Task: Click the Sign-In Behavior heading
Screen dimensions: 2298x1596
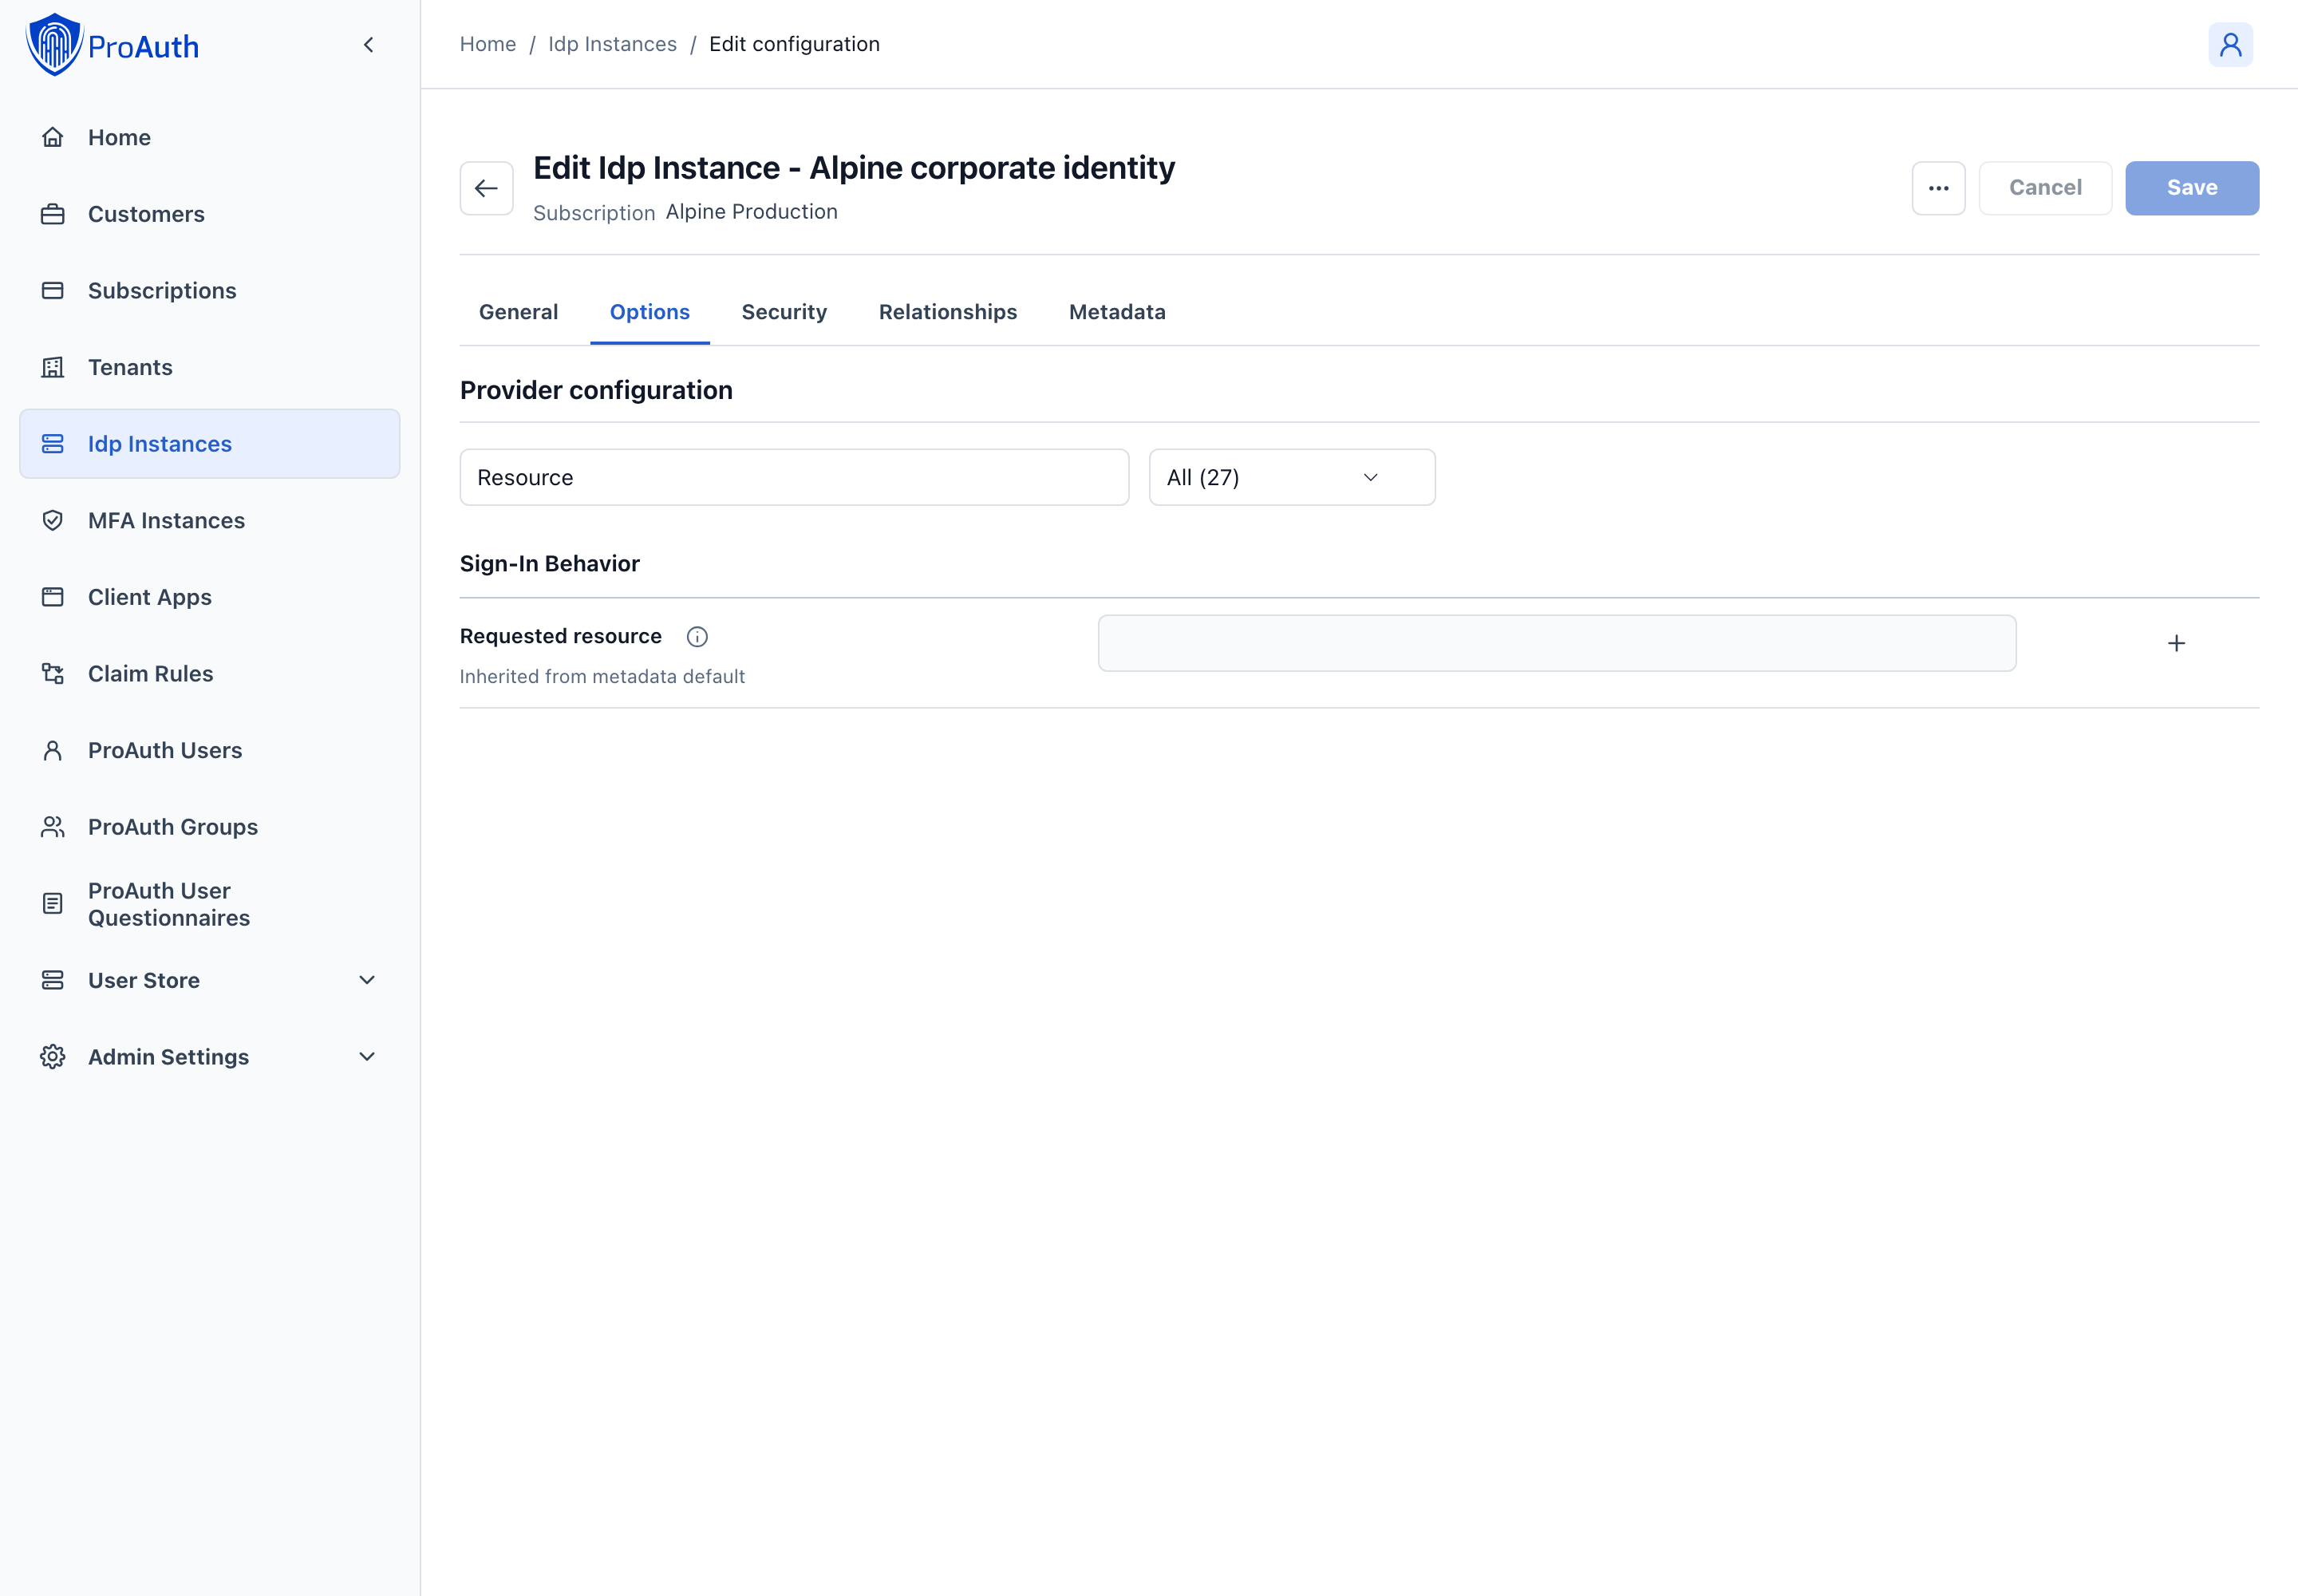Action: pyautogui.click(x=549, y=564)
